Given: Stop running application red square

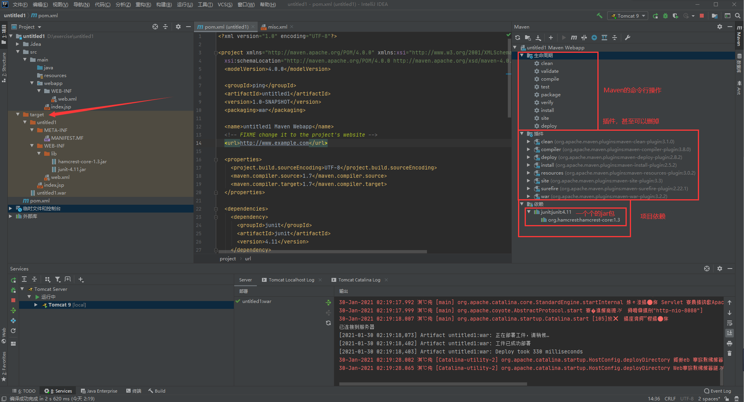Looking at the screenshot, I should pyautogui.click(x=702, y=16).
